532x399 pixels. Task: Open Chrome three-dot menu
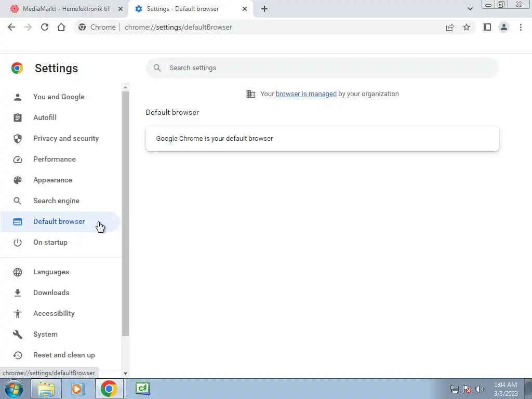click(x=521, y=27)
